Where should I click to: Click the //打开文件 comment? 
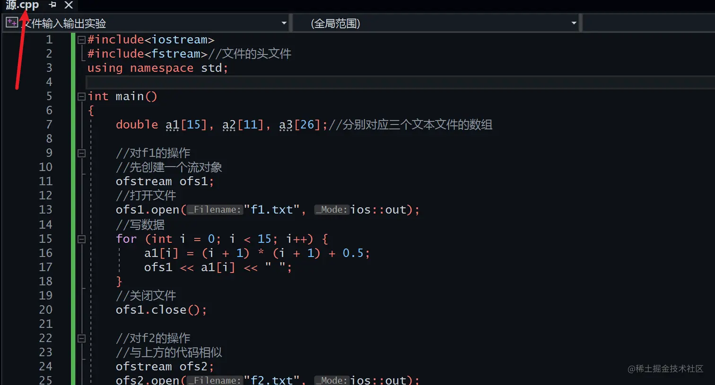click(146, 196)
